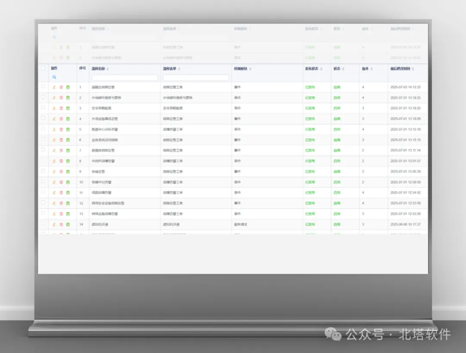Edit the 虚拟机开通 workflow in row 14

click(x=54, y=224)
